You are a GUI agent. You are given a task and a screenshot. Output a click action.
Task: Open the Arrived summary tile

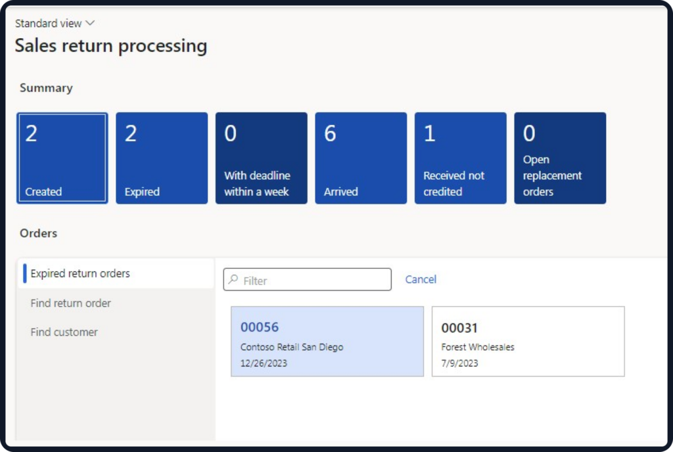coord(361,158)
